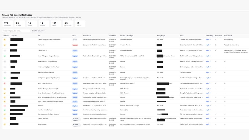Open Apply link for Founding Game Designer
249x140 pixels.
pos(208,110)
